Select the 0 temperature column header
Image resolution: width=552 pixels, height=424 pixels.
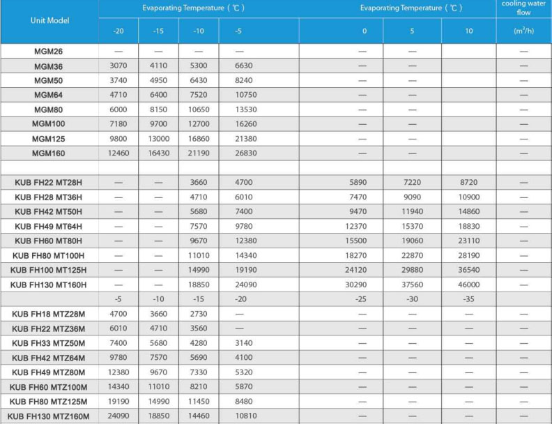(362, 31)
